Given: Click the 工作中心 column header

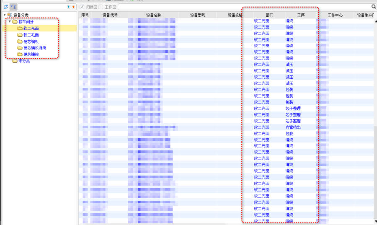Looking at the screenshot, I should pyautogui.click(x=336, y=15).
